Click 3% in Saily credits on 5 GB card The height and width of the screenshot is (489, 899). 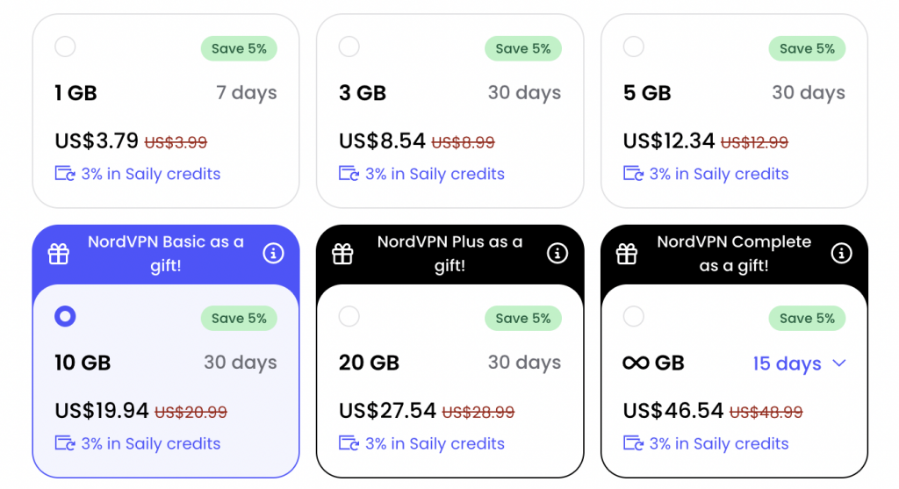719,174
